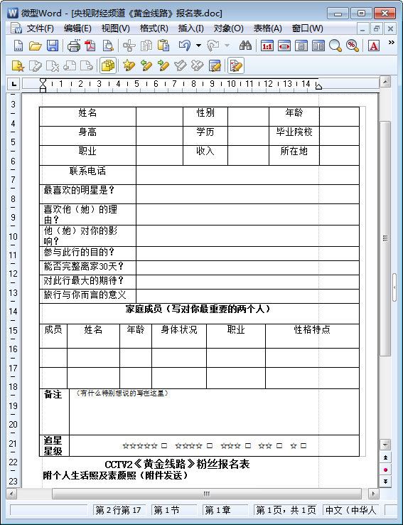Check the five-star rating box
403x525 pixels.
click(x=164, y=445)
